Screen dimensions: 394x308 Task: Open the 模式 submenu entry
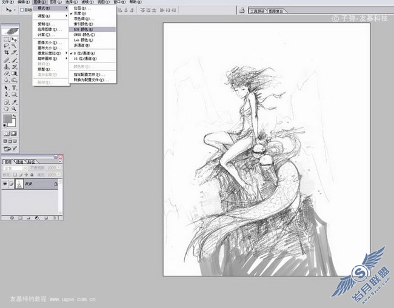coord(51,8)
